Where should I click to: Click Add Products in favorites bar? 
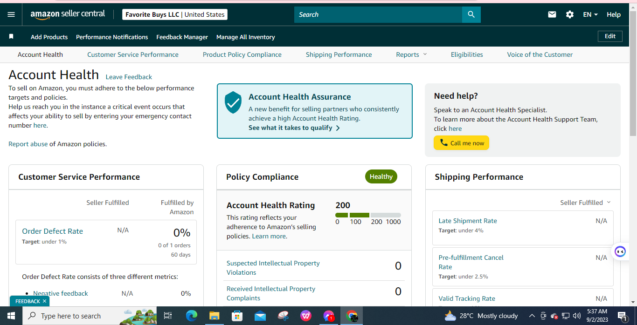[x=49, y=37]
